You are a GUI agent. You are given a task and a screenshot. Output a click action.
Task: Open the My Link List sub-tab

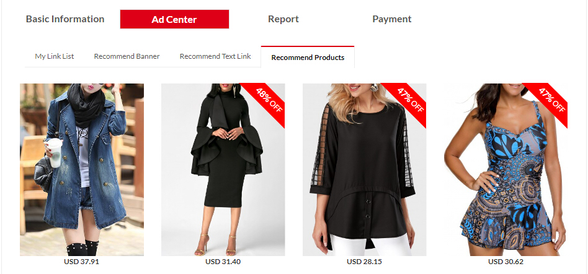coord(55,56)
